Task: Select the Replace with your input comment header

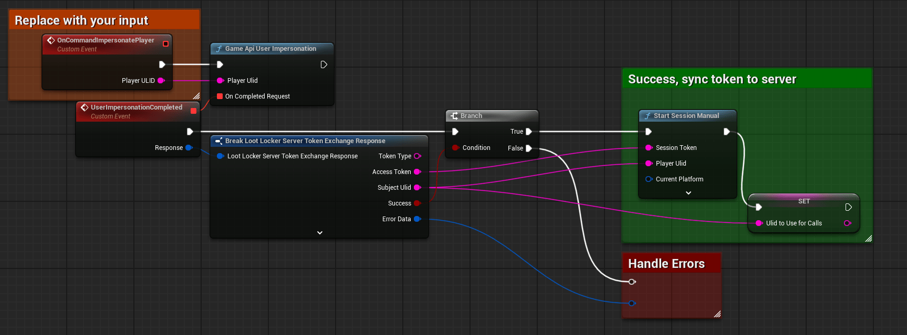Action: (x=81, y=20)
